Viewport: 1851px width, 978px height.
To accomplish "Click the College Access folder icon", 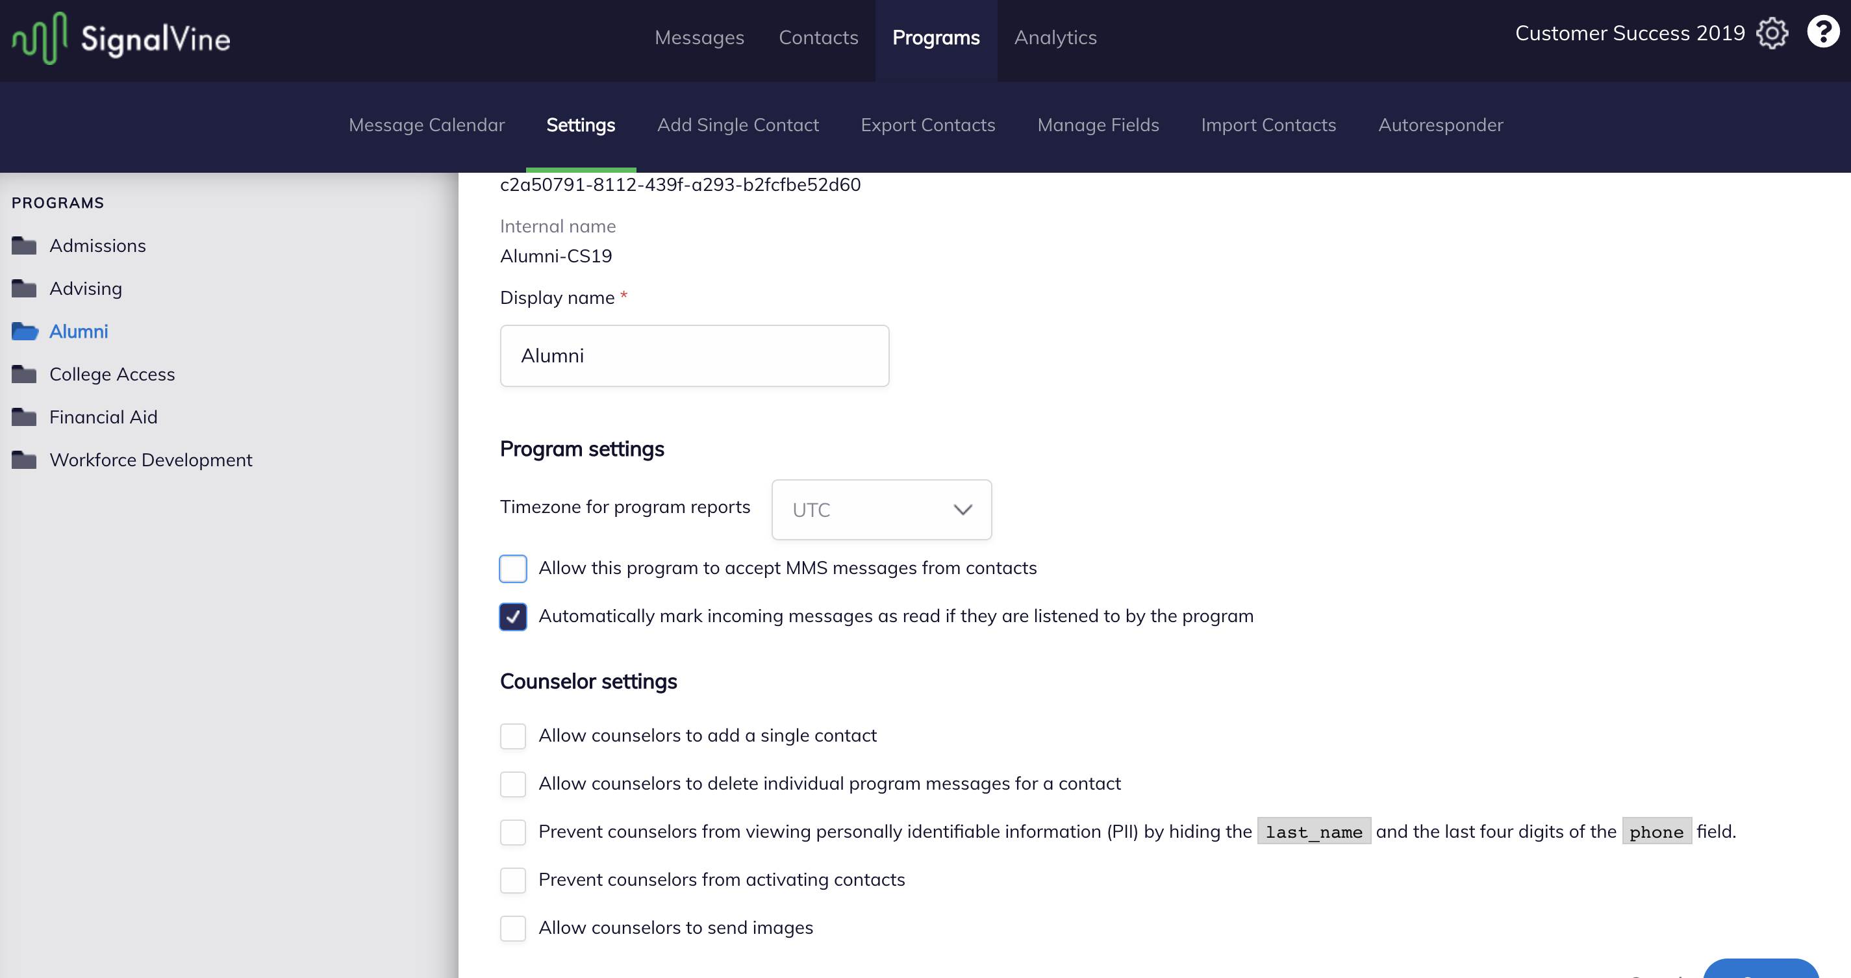I will [24, 375].
